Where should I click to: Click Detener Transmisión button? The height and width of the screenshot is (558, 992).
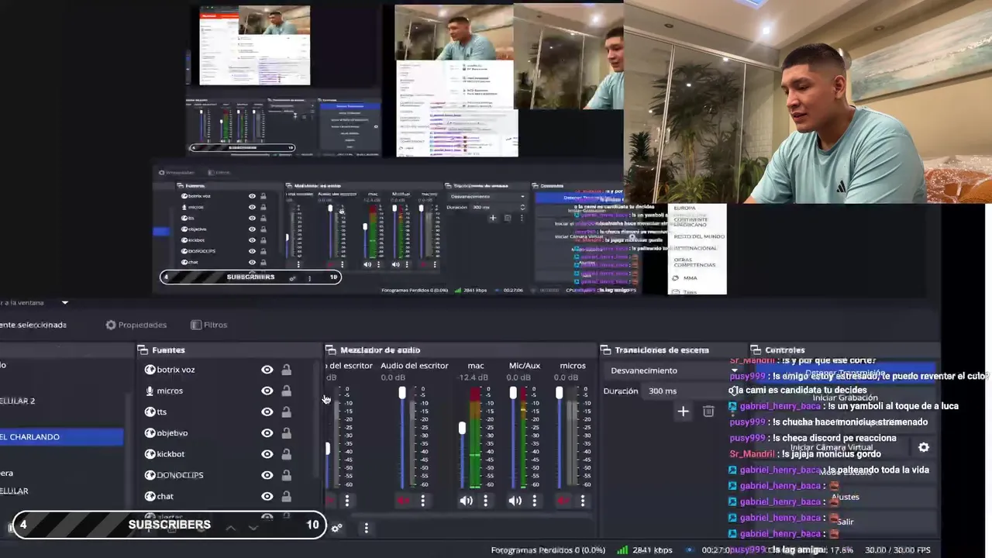[845, 374]
